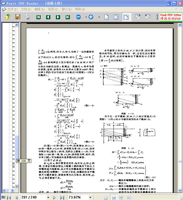183x200 pixels.
Task: Save the document with the floppy icon
Action: pos(18,17)
